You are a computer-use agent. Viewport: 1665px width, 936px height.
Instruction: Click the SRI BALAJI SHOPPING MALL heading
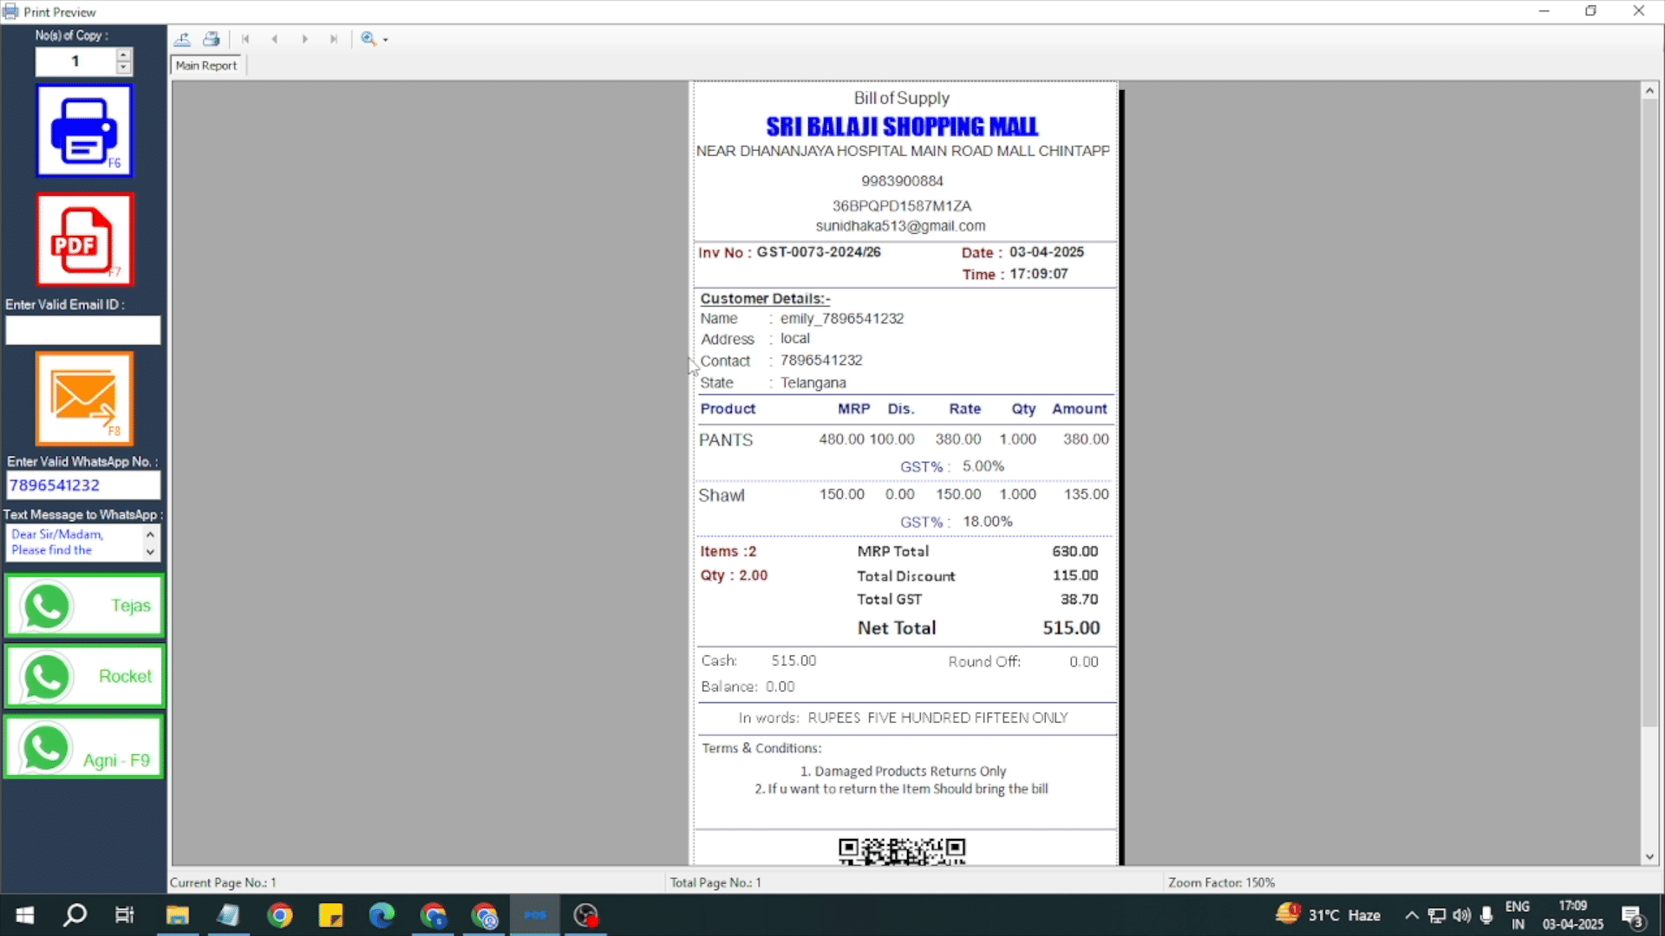pos(902,127)
